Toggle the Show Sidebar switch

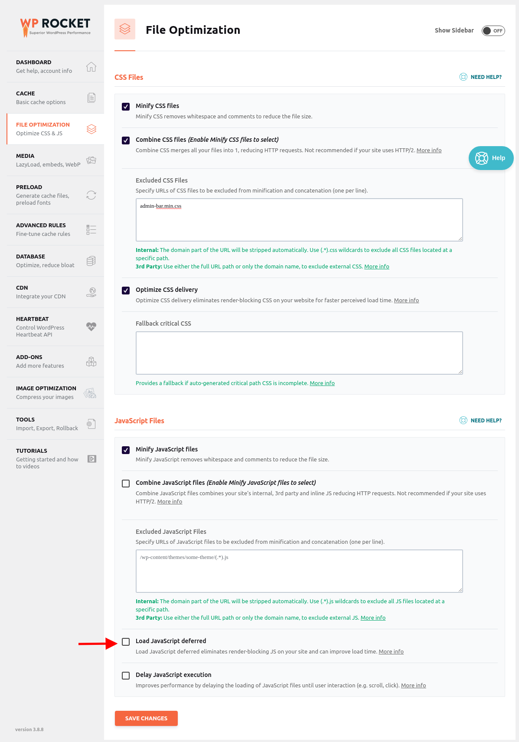pos(493,30)
